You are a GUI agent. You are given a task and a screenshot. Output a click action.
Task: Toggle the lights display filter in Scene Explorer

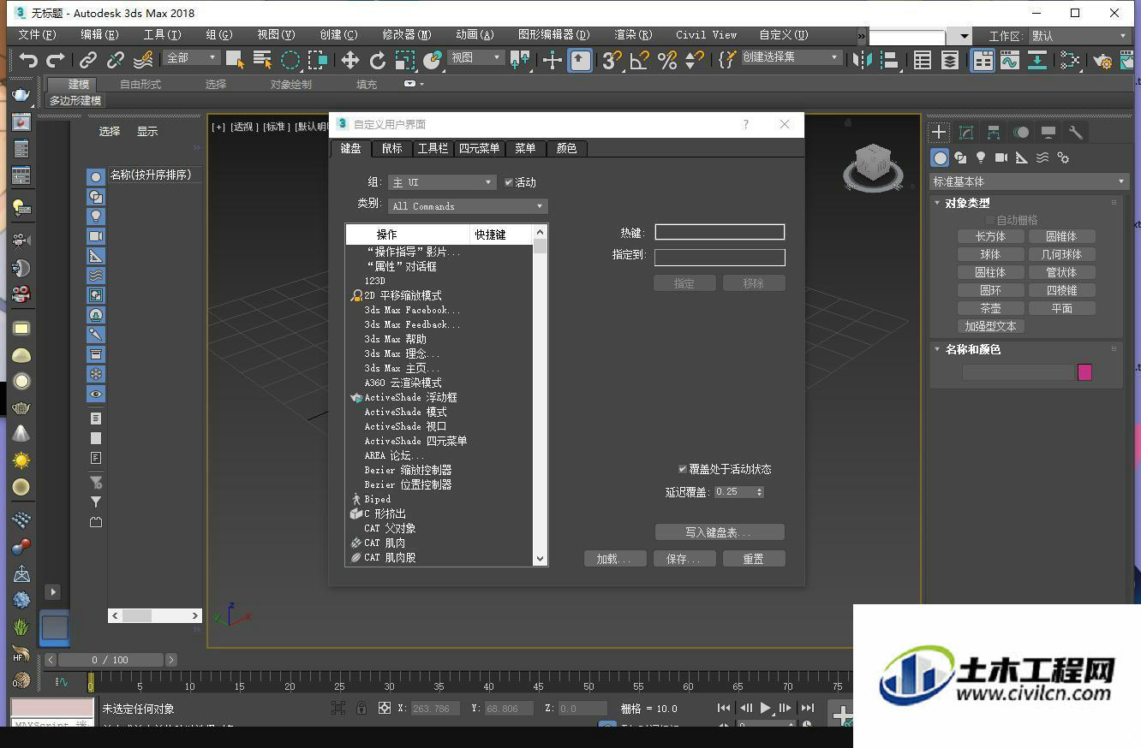(96, 216)
